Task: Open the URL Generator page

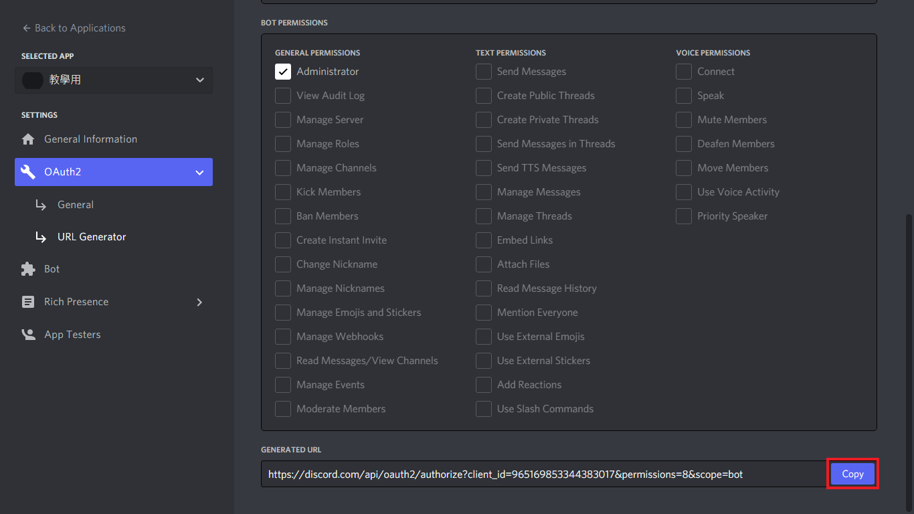Action: (x=92, y=237)
